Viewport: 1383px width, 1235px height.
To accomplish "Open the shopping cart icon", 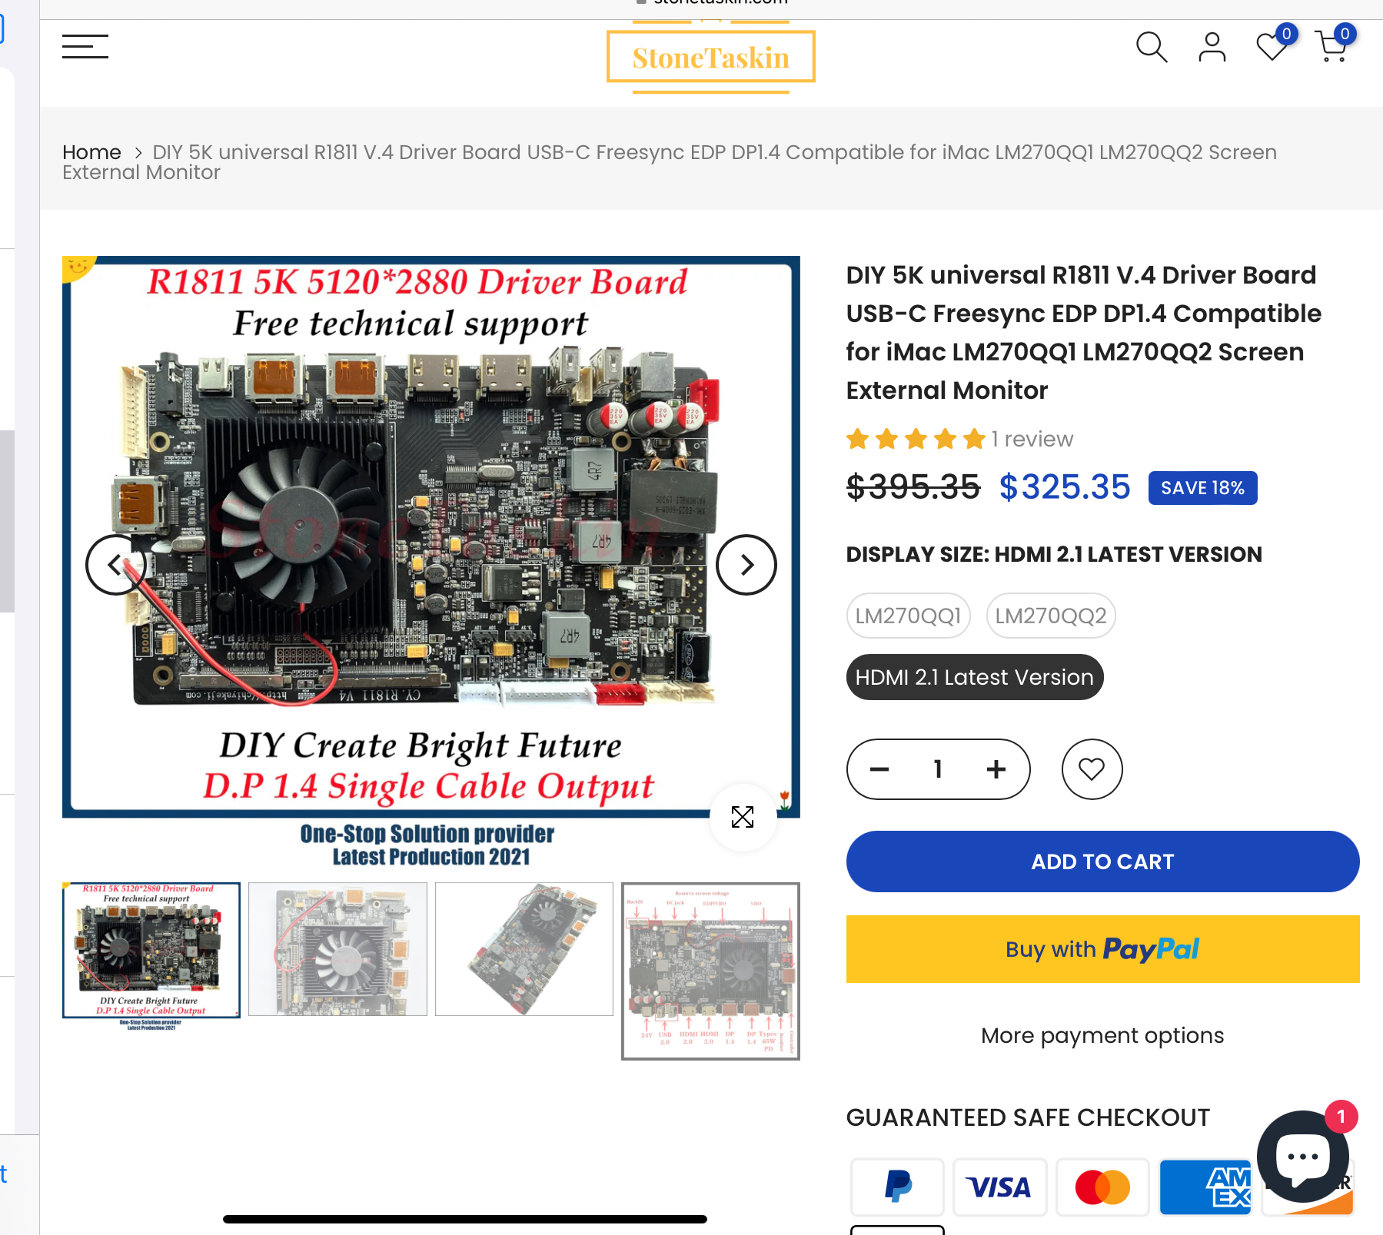I will pyautogui.click(x=1332, y=47).
